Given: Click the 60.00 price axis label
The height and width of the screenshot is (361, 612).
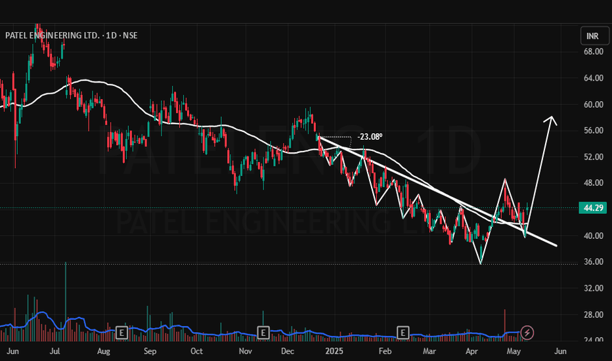Looking at the screenshot, I should click(593, 104).
